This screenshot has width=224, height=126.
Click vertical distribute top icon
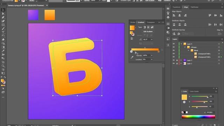tap(174, 24)
